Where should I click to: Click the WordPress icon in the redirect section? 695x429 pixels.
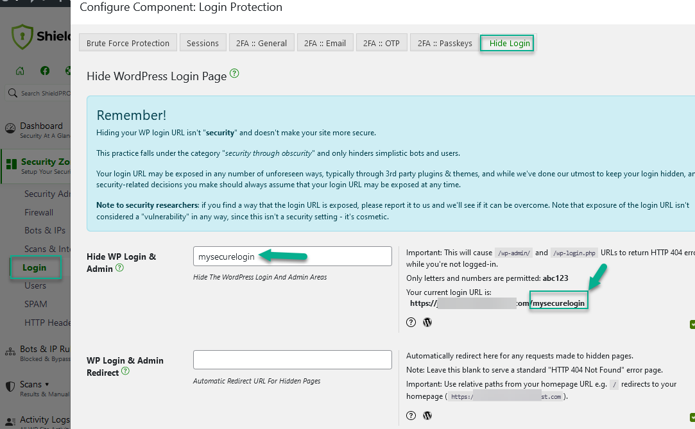[427, 416]
